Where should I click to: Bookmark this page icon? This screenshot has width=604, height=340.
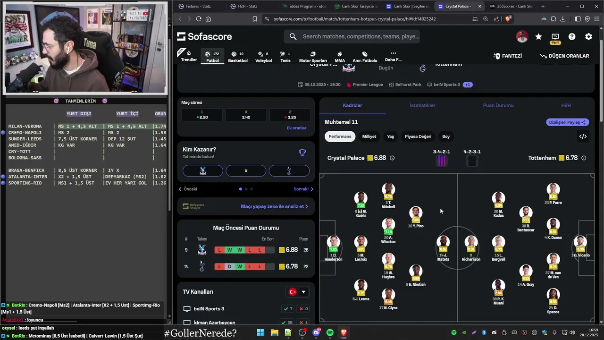254,19
